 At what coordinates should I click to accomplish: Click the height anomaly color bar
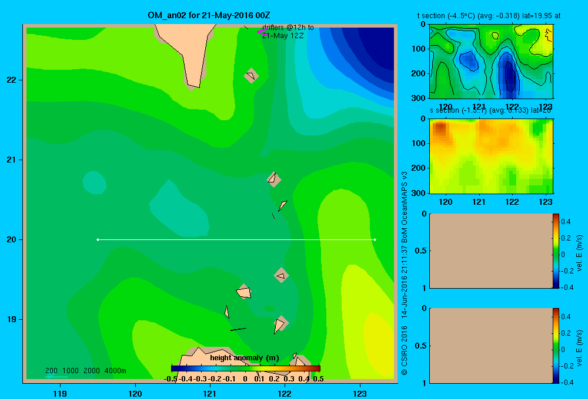pyautogui.click(x=246, y=368)
